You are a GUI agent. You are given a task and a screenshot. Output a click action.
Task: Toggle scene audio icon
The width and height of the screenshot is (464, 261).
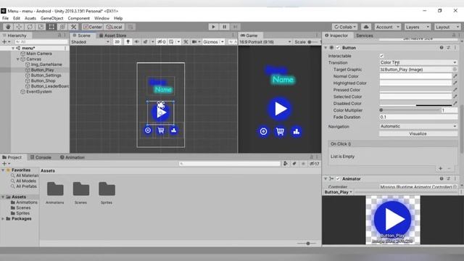tap(137, 42)
